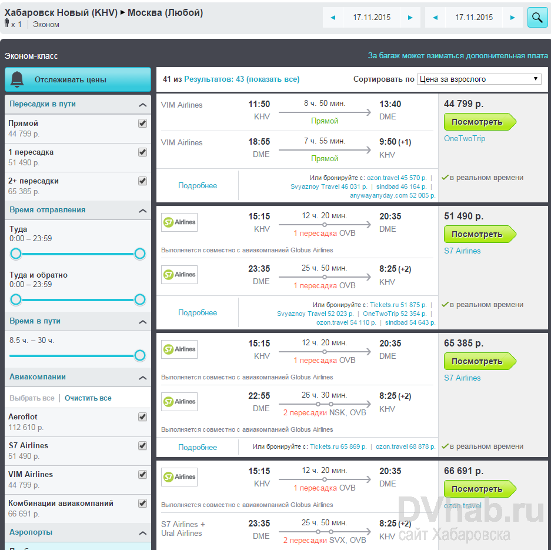Image resolution: width=551 pixels, height=550 pixels.
Task: Open ozon.travel 54 110 р. link
Action: point(346,322)
